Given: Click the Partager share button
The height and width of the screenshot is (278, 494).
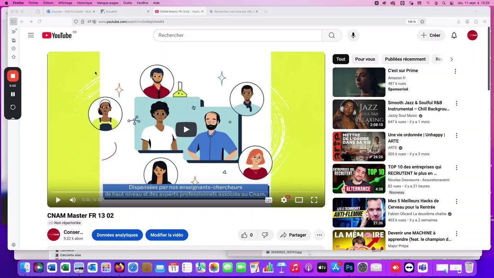Looking at the screenshot, I should (x=293, y=235).
